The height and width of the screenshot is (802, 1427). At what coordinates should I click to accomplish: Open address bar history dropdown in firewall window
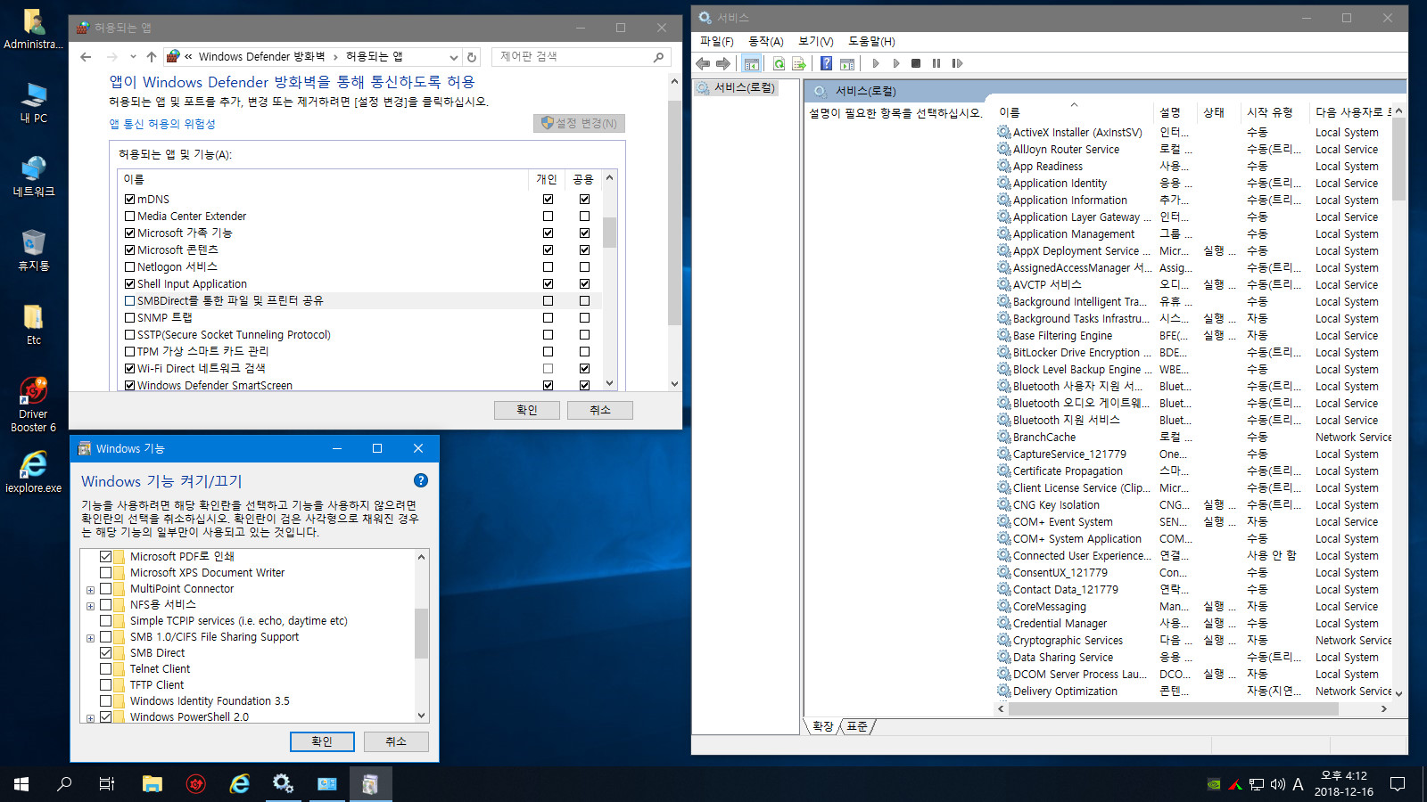click(x=453, y=57)
